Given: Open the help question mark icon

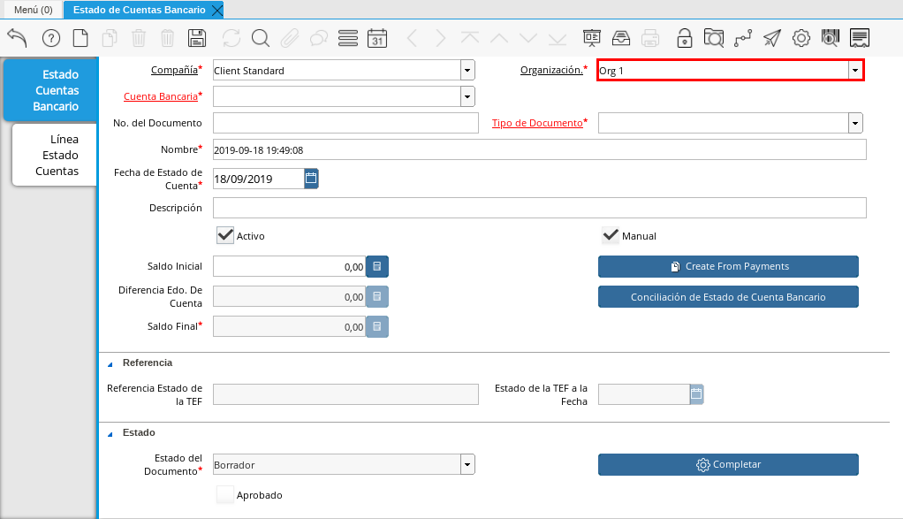Looking at the screenshot, I should pos(51,38).
